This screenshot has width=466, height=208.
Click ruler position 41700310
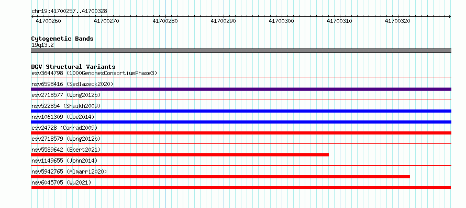[340, 21]
